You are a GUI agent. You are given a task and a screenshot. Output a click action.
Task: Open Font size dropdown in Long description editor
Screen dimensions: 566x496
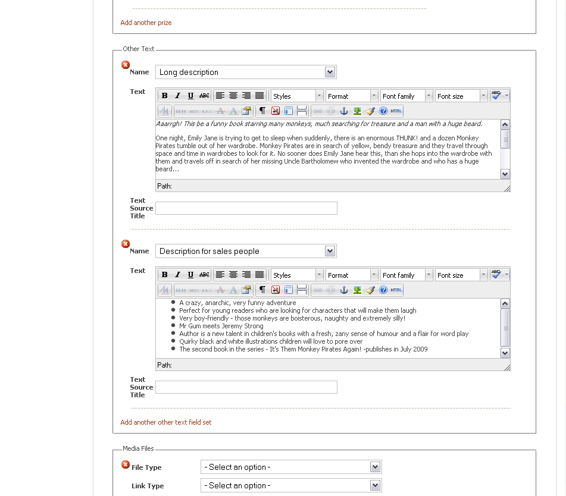pos(461,96)
